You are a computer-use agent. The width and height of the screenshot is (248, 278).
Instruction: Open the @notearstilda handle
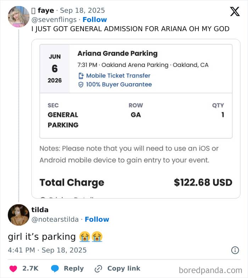[55, 219]
